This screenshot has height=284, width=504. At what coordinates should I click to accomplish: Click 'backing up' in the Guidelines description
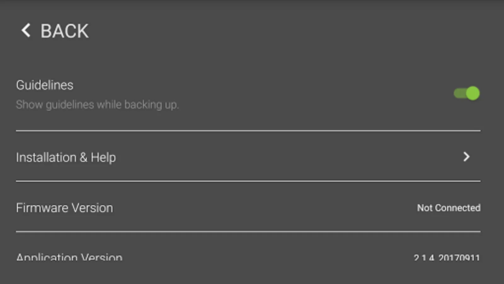click(151, 104)
